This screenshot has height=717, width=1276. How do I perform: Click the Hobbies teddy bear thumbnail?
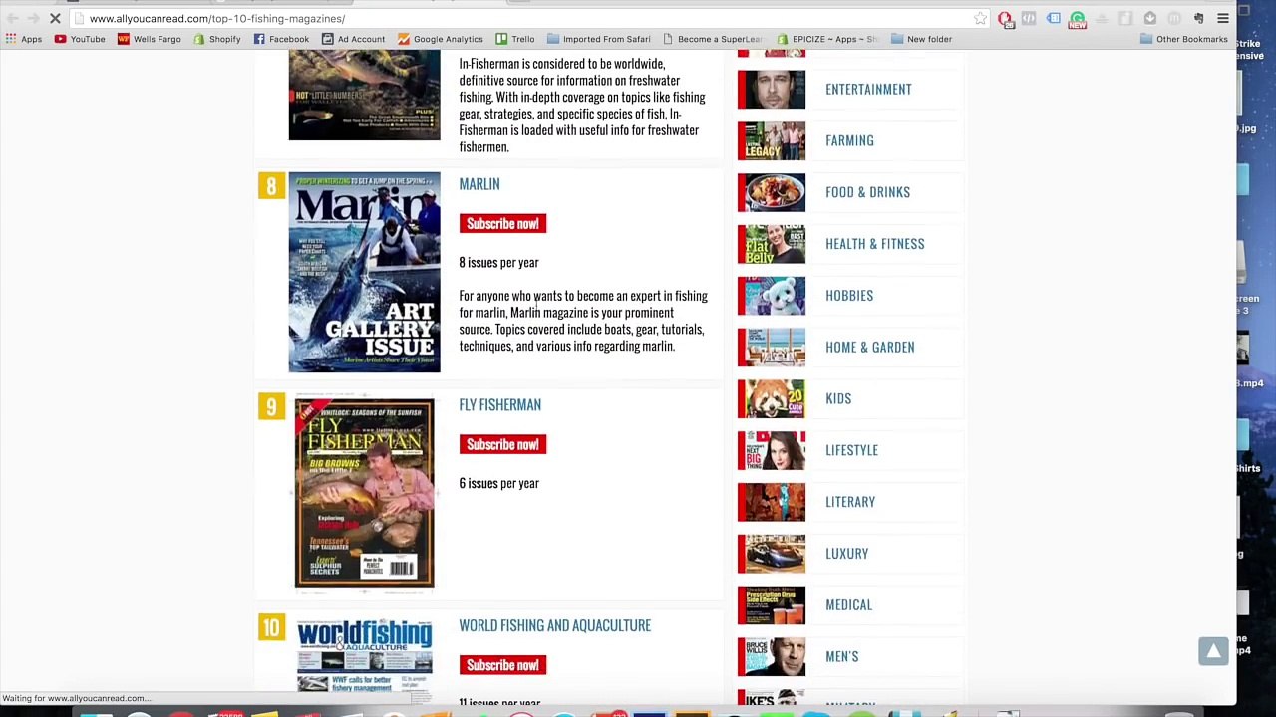click(772, 296)
